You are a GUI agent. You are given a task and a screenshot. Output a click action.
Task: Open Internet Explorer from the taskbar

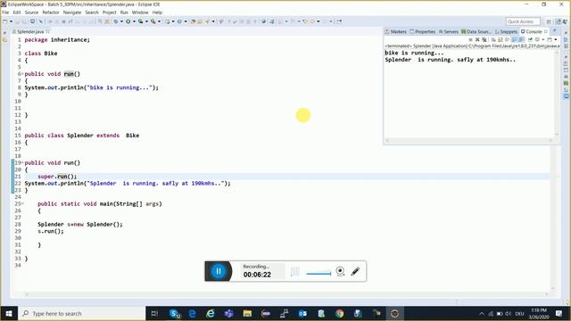211,313
